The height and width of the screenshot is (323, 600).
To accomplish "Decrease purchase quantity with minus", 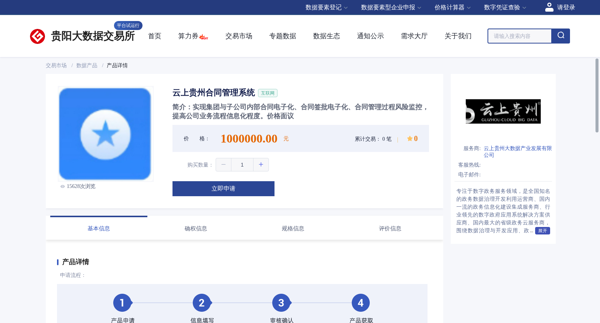I will coord(223,165).
